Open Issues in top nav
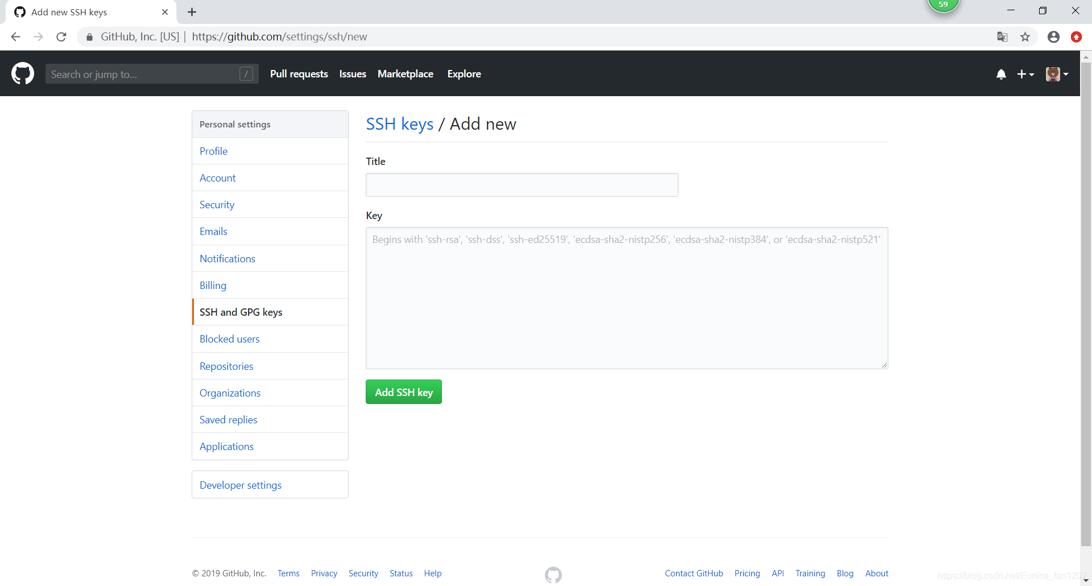The width and height of the screenshot is (1092, 586). (353, 74)
